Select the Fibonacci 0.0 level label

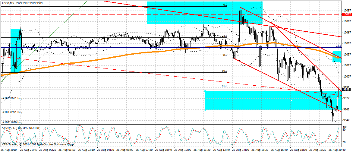point(225,5)
